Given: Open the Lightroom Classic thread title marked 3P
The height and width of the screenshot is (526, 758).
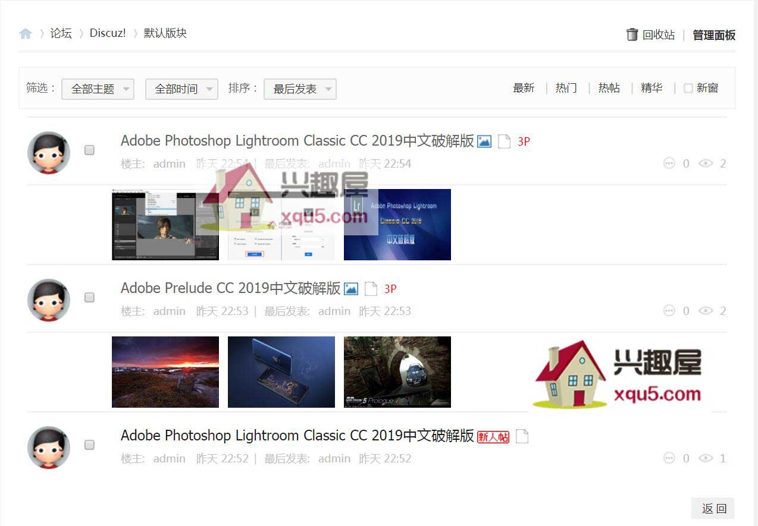Looking at the screenshot, I should click(297, 141).
